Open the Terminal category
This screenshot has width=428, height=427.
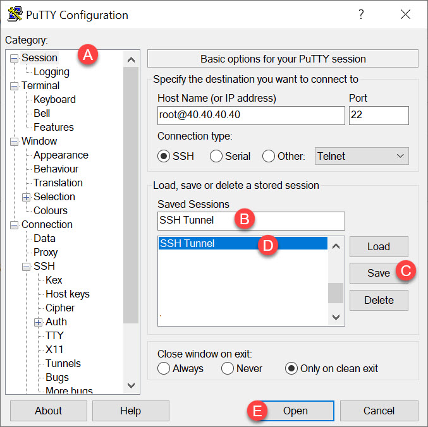40,86
